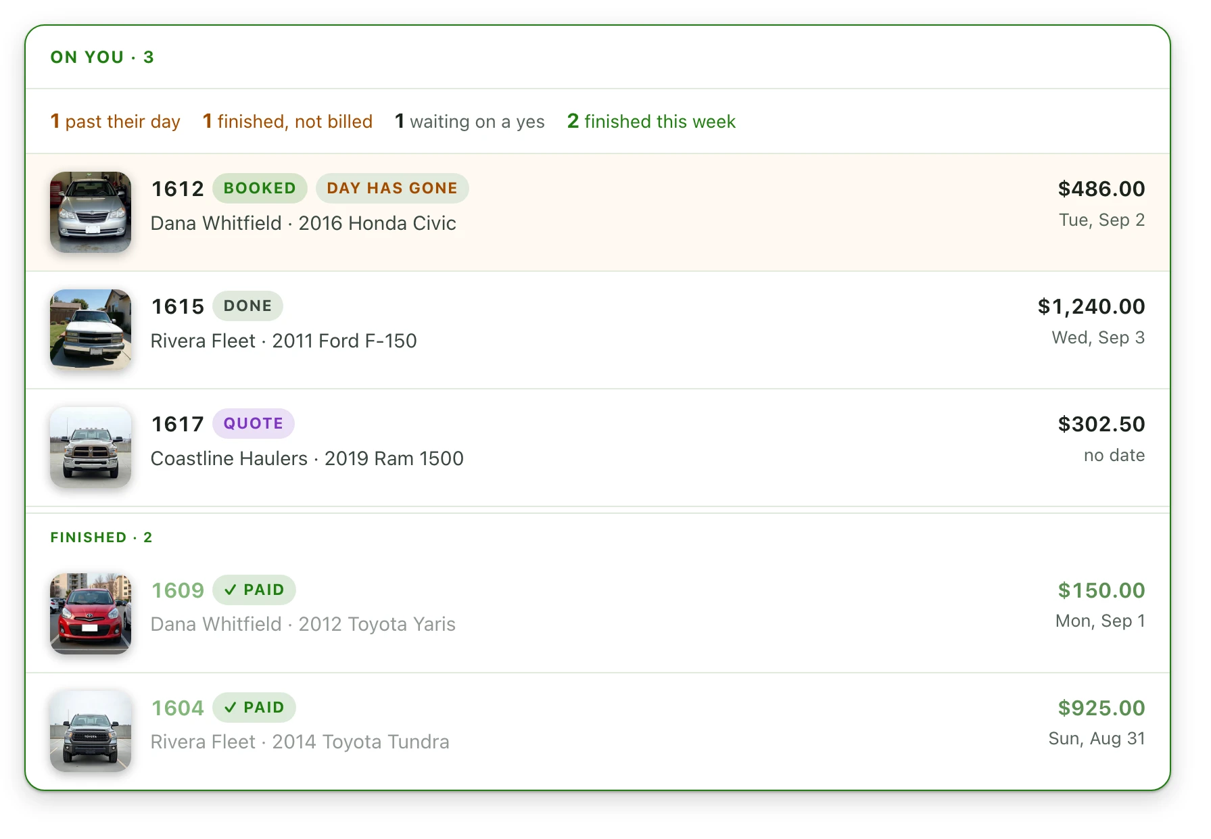Open the 2014 Toyota Tundra thumbnail photo

(x=91, y=731)
